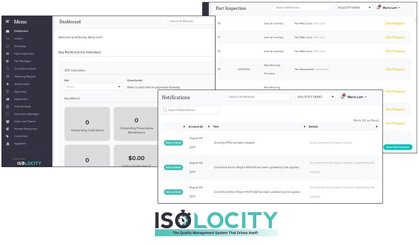
Task: Click the Action Items star icon
Action: [x=7, y=84]
